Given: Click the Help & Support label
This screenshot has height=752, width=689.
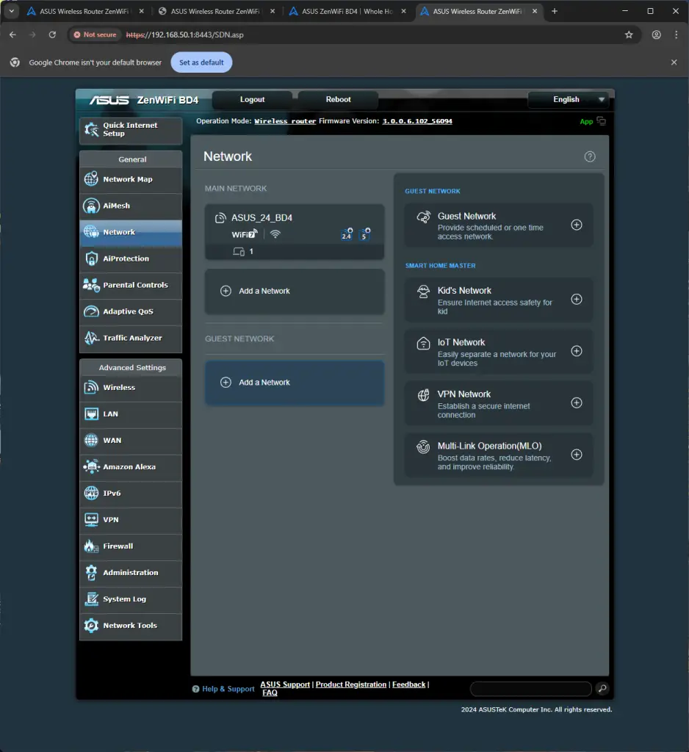Looking at the screenshot, I should 228,689.
